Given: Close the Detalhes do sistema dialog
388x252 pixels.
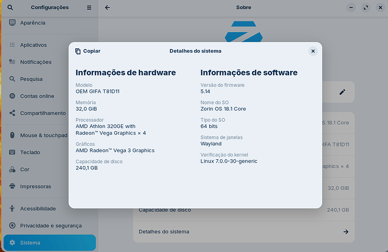Looking at the screenshot, I should [313, 51].
